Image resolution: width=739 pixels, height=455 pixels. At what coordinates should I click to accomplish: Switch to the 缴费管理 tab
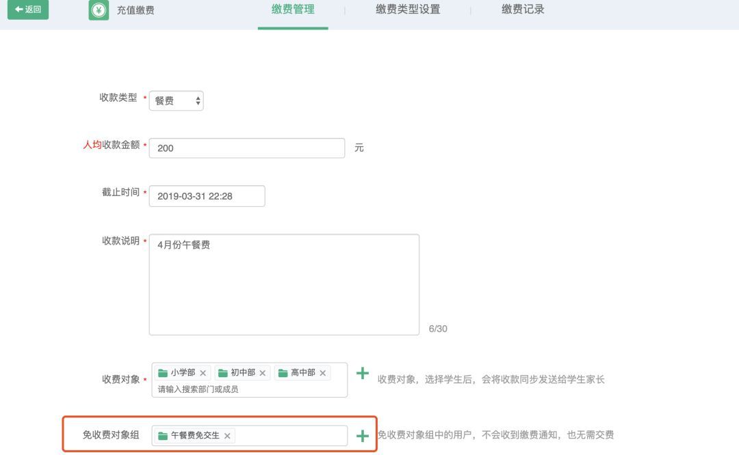(293, 10)
